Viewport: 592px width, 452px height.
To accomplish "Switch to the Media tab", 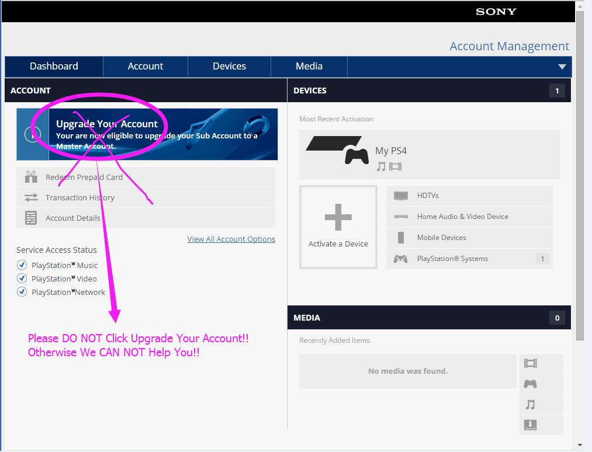I will 309,67.
